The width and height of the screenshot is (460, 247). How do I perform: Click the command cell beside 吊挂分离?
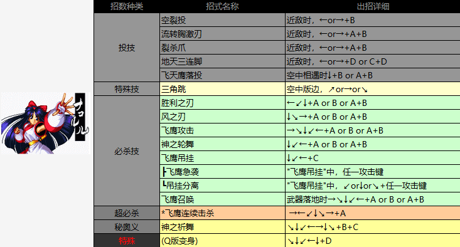(x=373, y=186)
